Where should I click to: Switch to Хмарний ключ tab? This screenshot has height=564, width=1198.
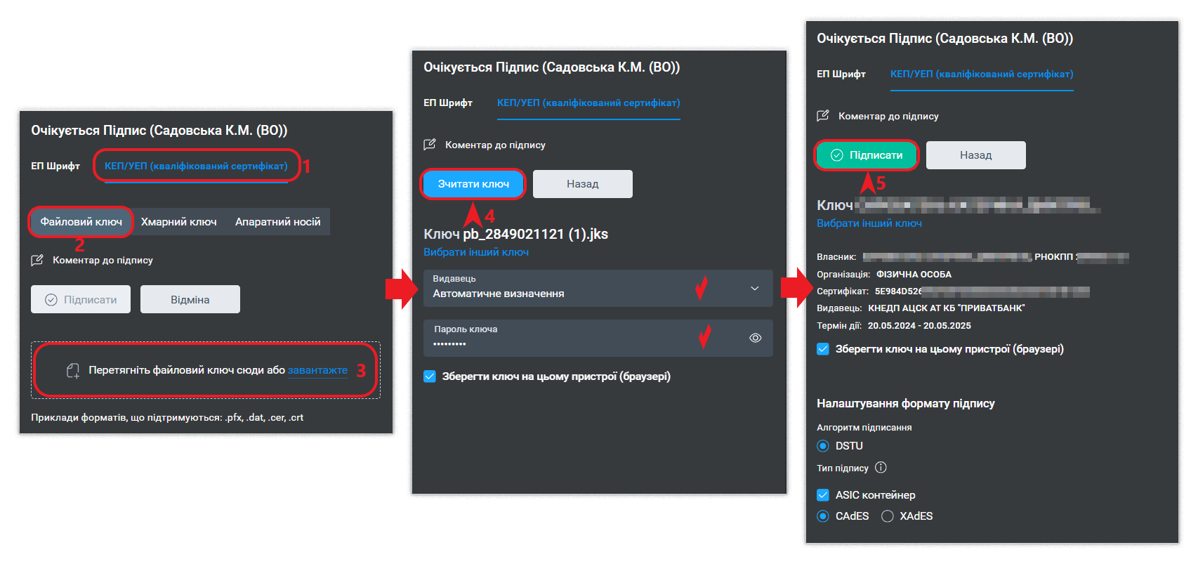[178, 222]
